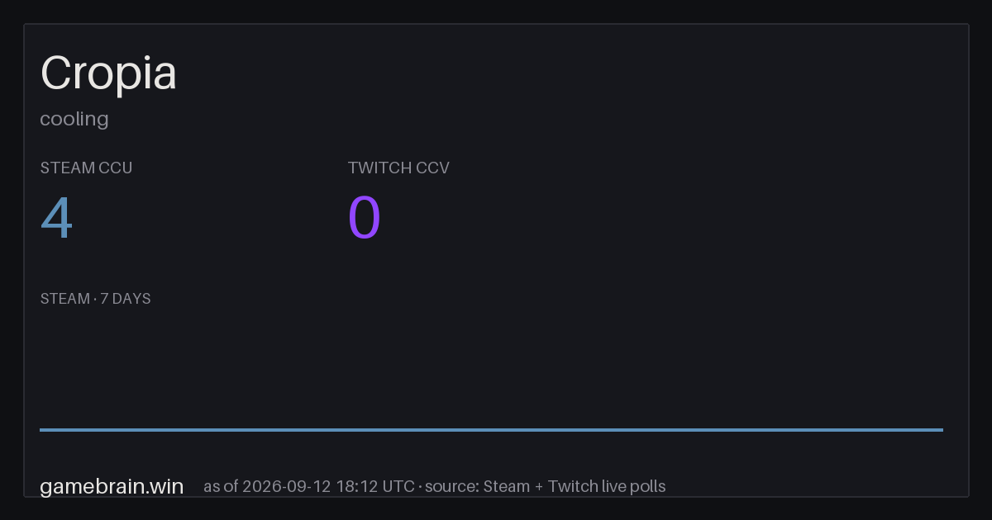Click the word "Steam" in the source note
Image resolution: width=992 pixels, height=520 pixels.
click(x=507, y=486)
